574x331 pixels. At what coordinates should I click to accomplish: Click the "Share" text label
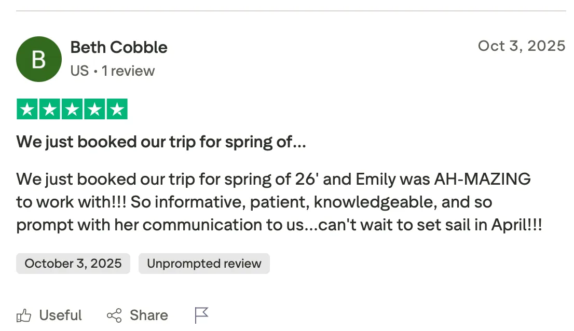pos(148,315)
